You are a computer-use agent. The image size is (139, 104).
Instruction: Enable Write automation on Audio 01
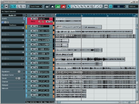coord(51,22)
